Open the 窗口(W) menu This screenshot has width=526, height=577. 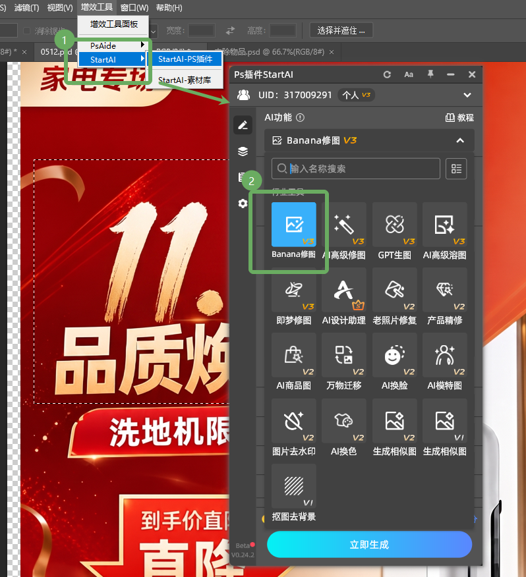click(x=134, y=8)
